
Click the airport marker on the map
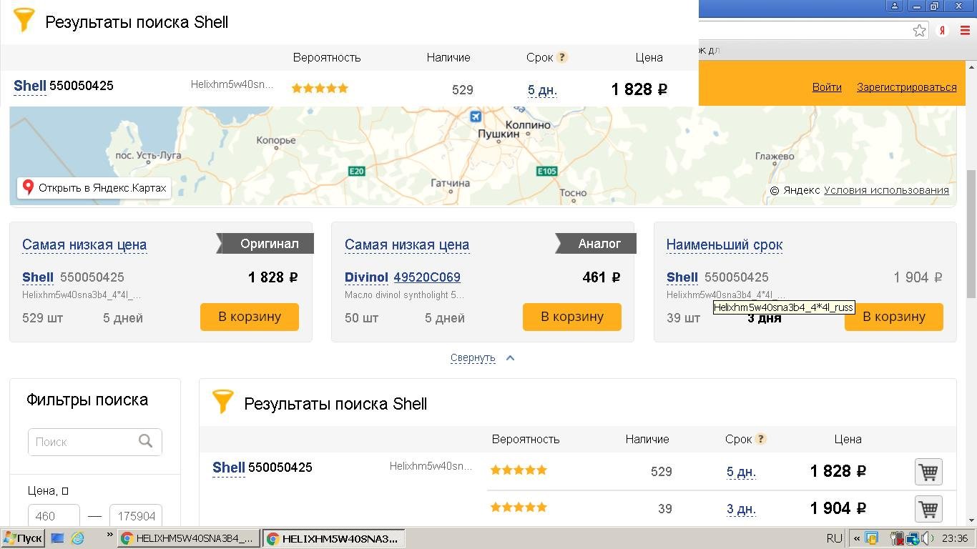click(476, 116)
